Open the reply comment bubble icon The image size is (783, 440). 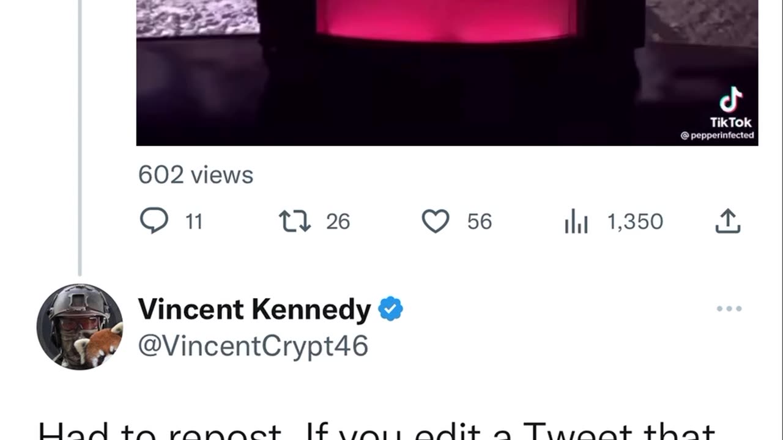[x=154, y=221]
